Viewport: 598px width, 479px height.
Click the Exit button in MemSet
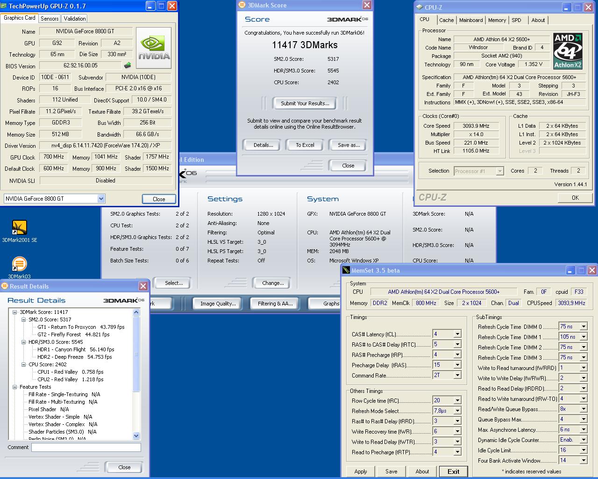tap(453, 472)
